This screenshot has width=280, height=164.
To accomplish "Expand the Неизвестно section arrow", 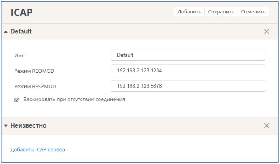I will pyautogui.click(x=6, y=126).
